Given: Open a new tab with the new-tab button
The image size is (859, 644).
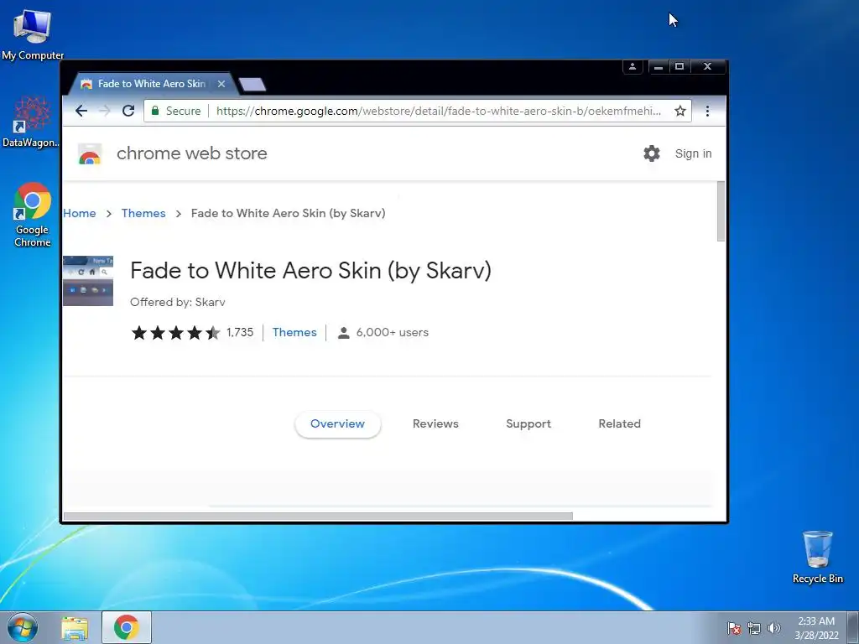Looking at the screenshot, I should (x=252, y=85).
